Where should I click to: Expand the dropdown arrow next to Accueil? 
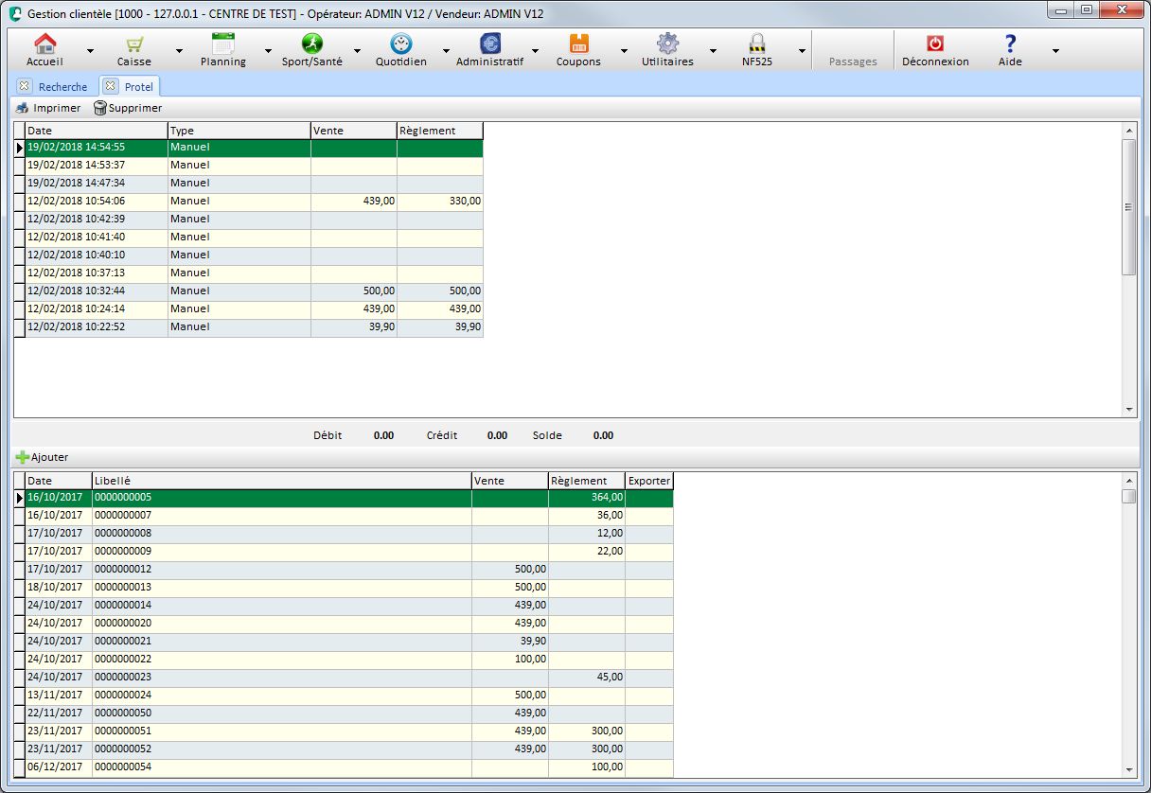tap(90, 51)
